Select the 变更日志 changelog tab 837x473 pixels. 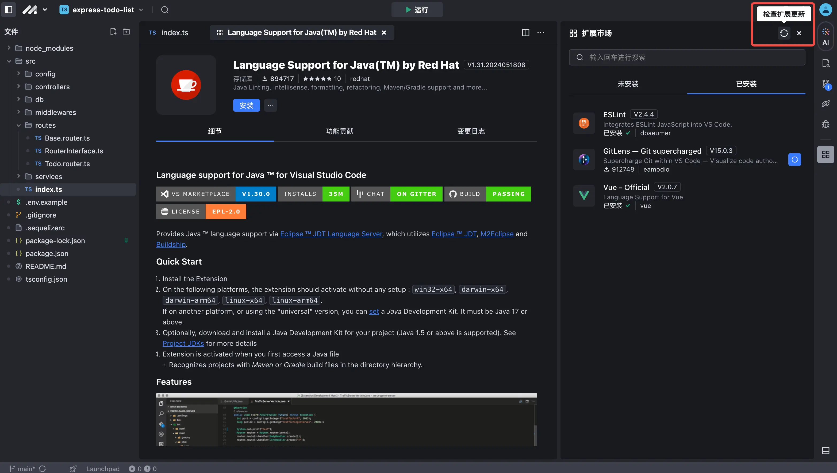[471, 131]
